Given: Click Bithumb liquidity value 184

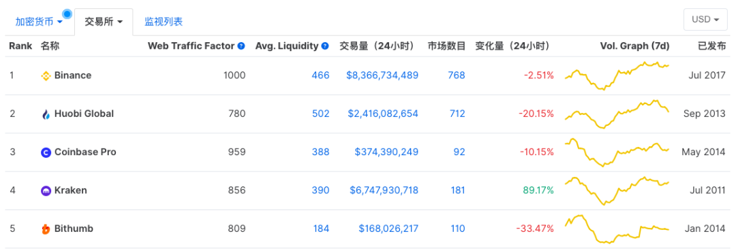Looking at the screenshot, I should click(x=322, y=229).
